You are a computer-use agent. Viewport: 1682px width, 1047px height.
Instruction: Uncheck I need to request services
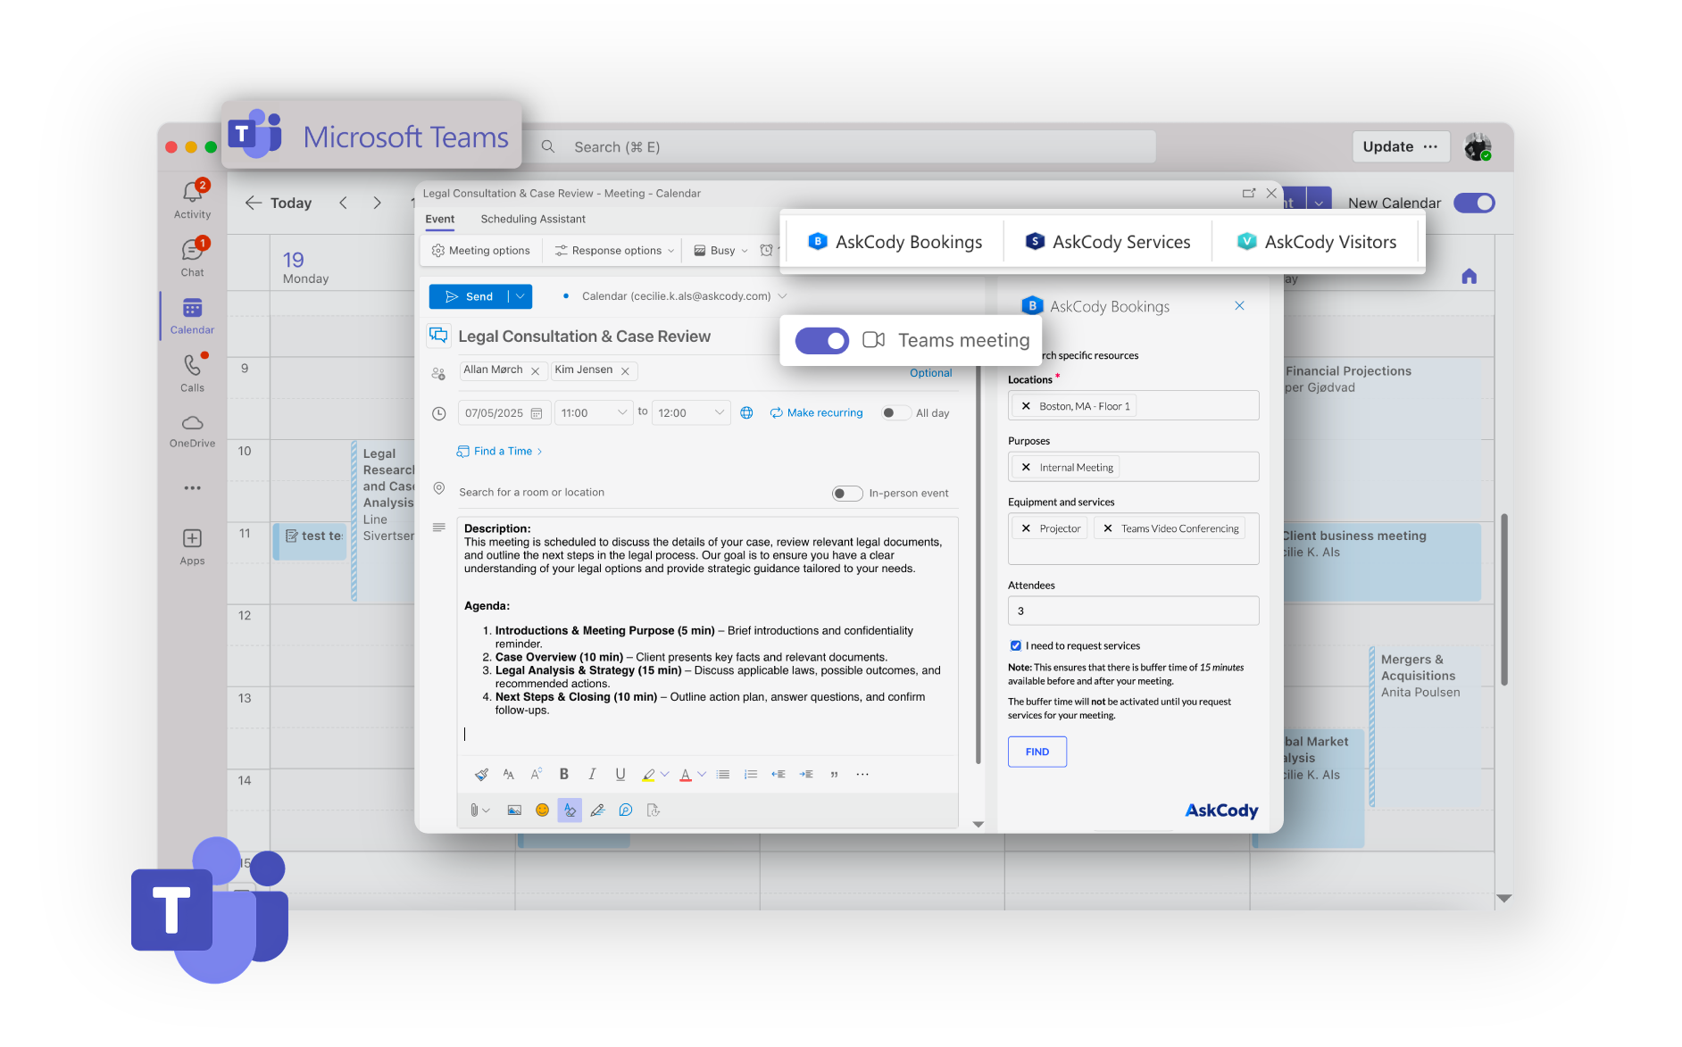coord(1016,645)
